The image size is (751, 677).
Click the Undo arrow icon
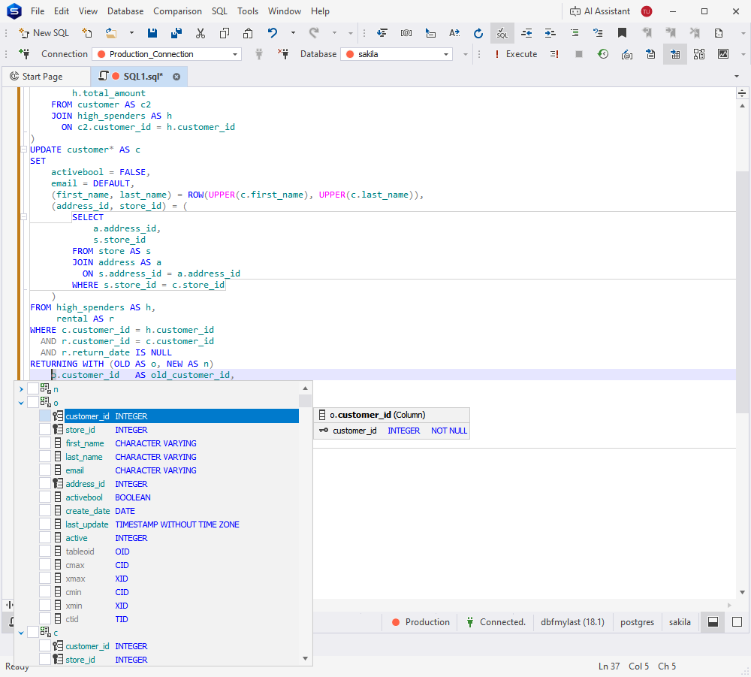273,33
